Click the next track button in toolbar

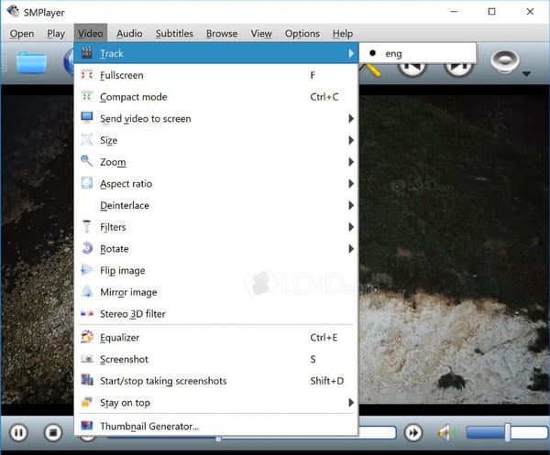point(459,69)
